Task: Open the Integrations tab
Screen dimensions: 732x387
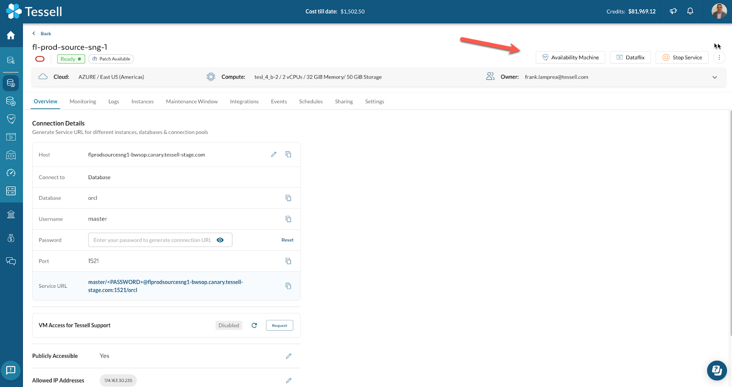Action: click(244, 101)
